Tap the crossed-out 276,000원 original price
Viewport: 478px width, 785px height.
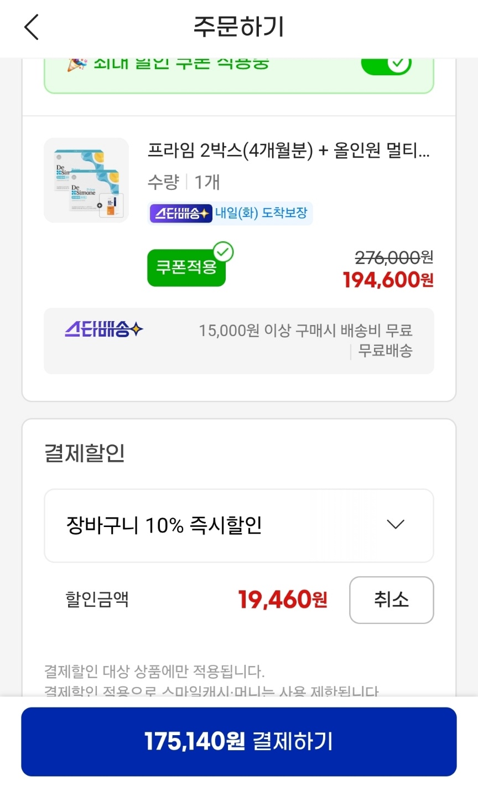coord(393,257)
